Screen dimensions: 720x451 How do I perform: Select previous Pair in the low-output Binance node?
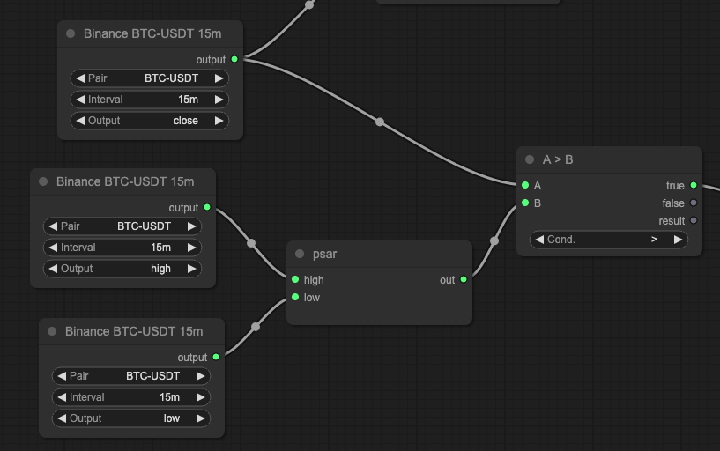62,376
